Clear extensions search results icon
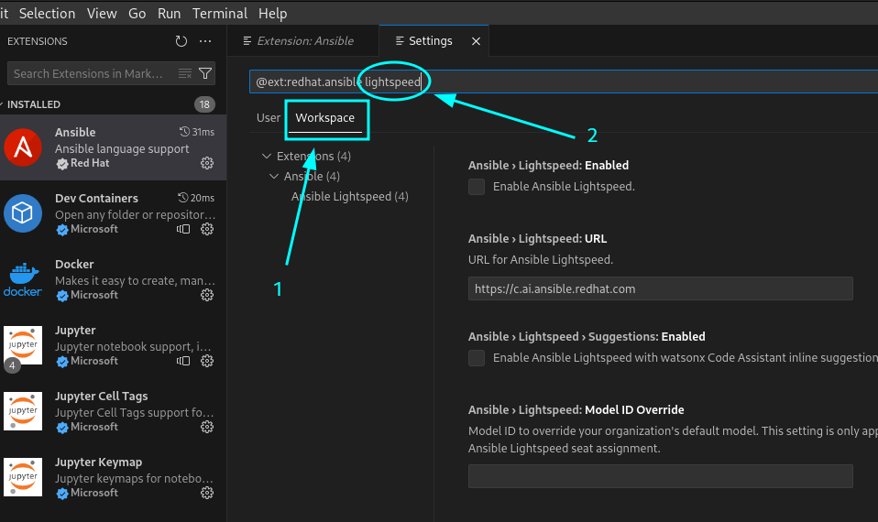 pyautogui.click(x=185, y=73)
